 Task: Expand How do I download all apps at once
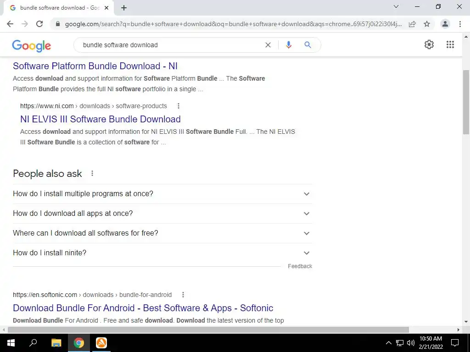[x=162, y=214]
